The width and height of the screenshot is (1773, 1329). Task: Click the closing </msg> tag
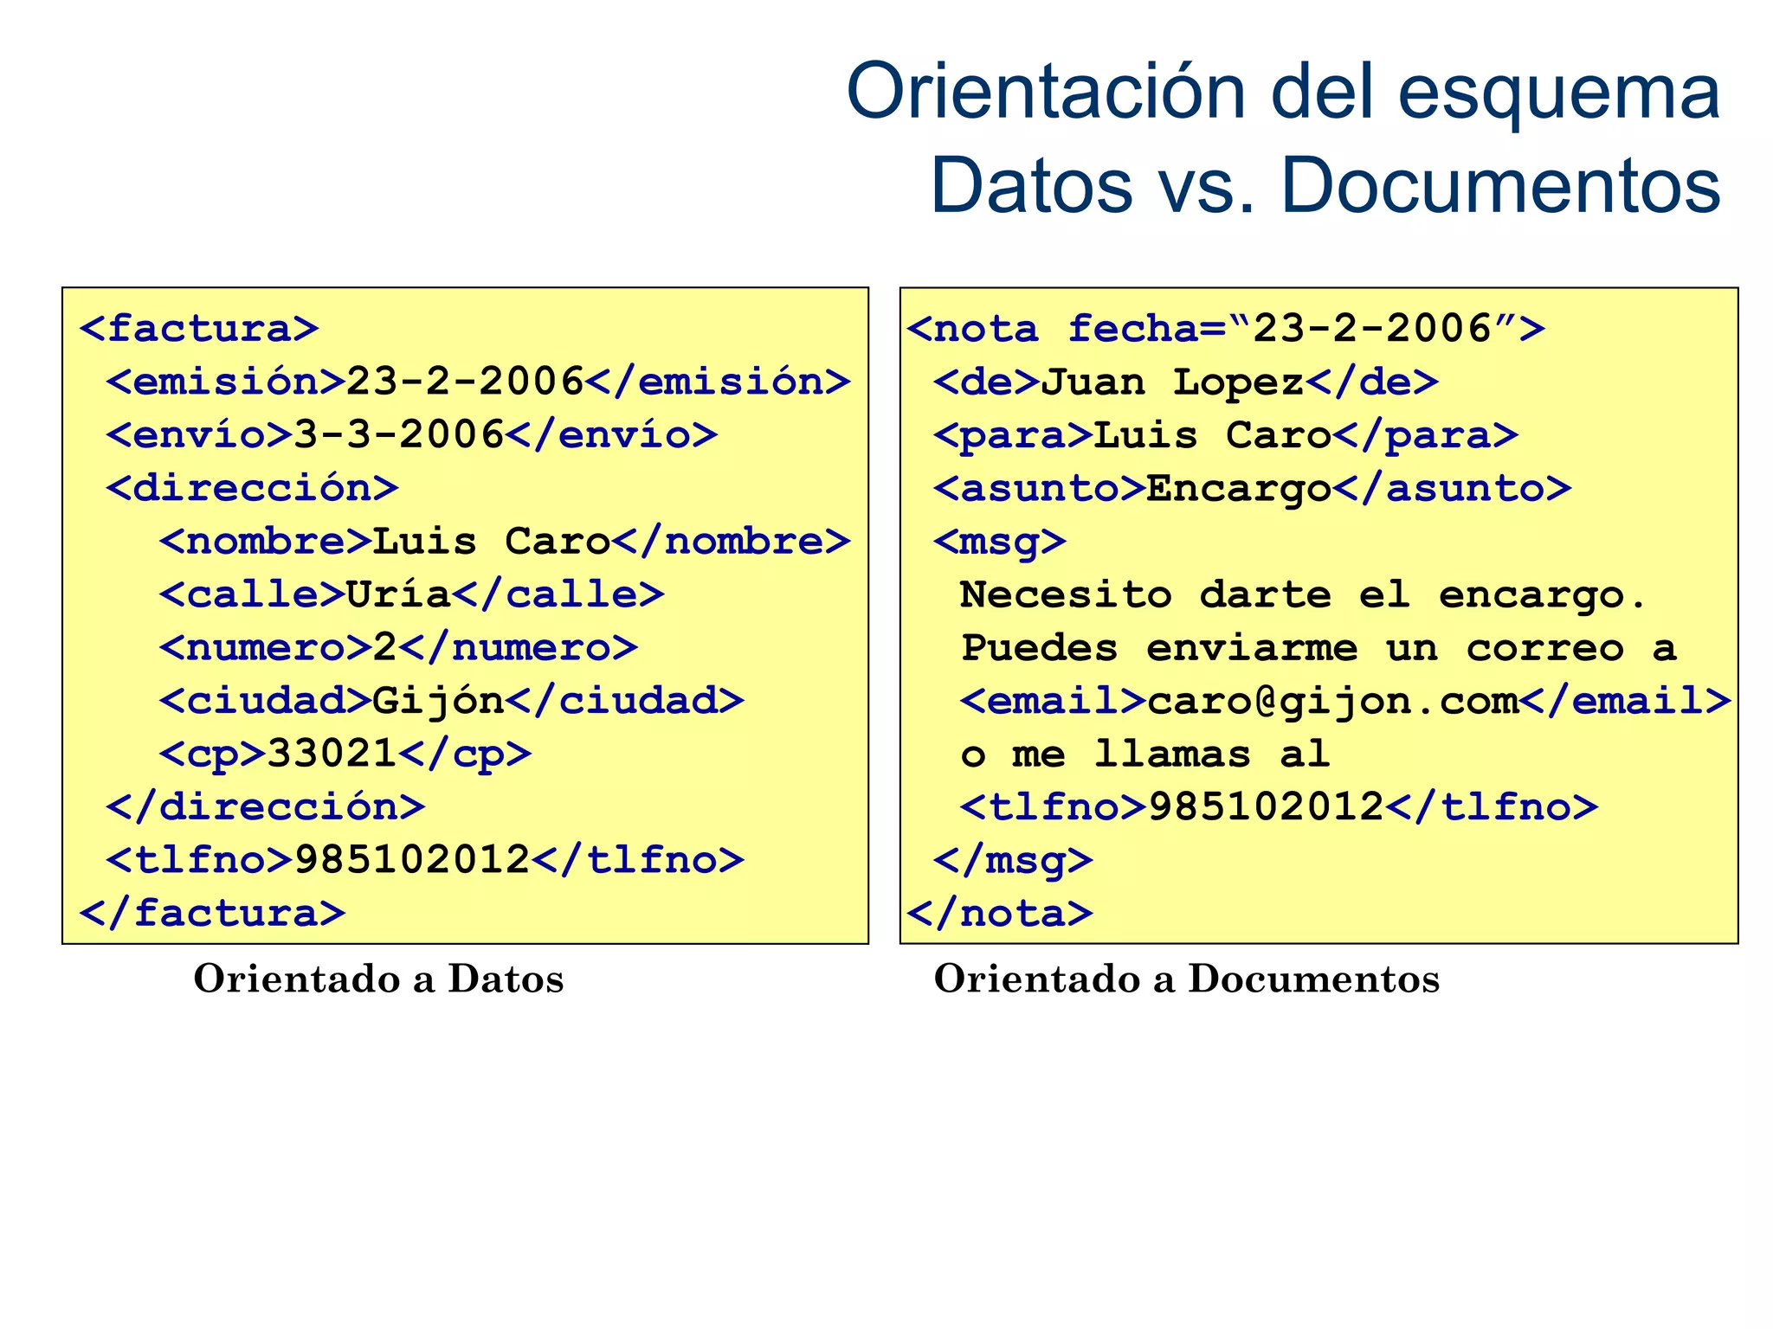1013,860
